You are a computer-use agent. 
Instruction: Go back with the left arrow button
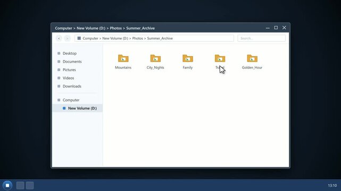(59, 38)
